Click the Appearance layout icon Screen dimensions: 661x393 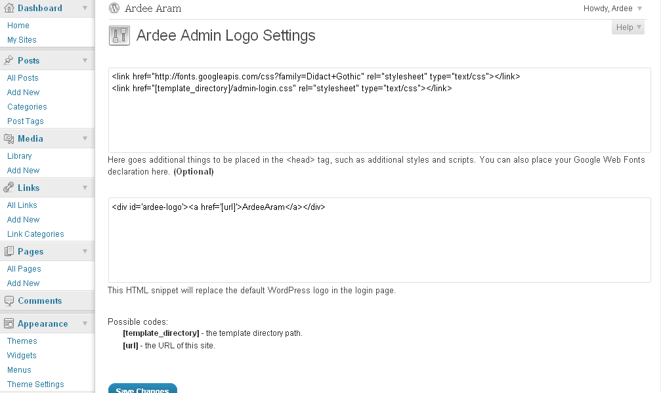point(9,323)
